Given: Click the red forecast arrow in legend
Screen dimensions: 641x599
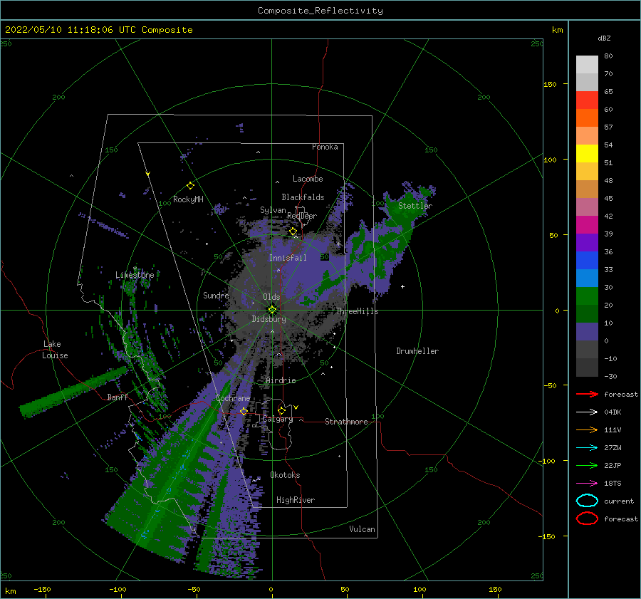Looking at the screenshot, I should 587,394.
